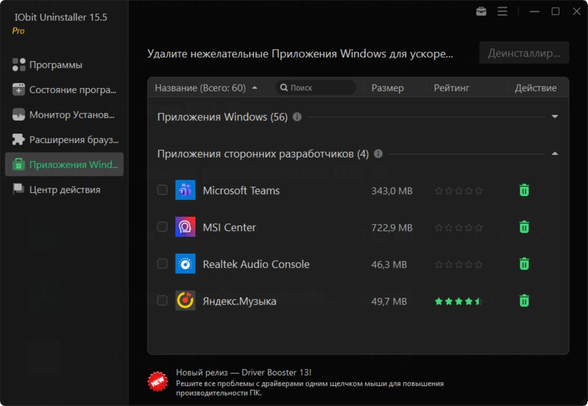Open the Driver Booster 13 release link

coord(244,373)
